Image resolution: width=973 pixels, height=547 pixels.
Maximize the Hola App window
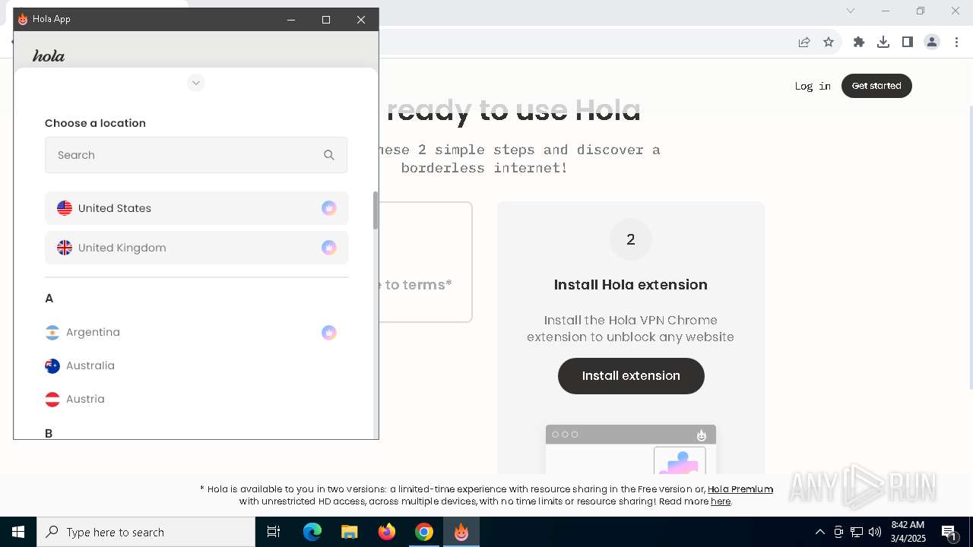(x=326, y=20)
